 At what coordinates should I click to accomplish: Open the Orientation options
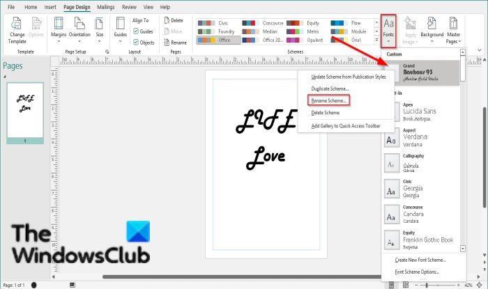pyautogui.click(x=79, y=31)
